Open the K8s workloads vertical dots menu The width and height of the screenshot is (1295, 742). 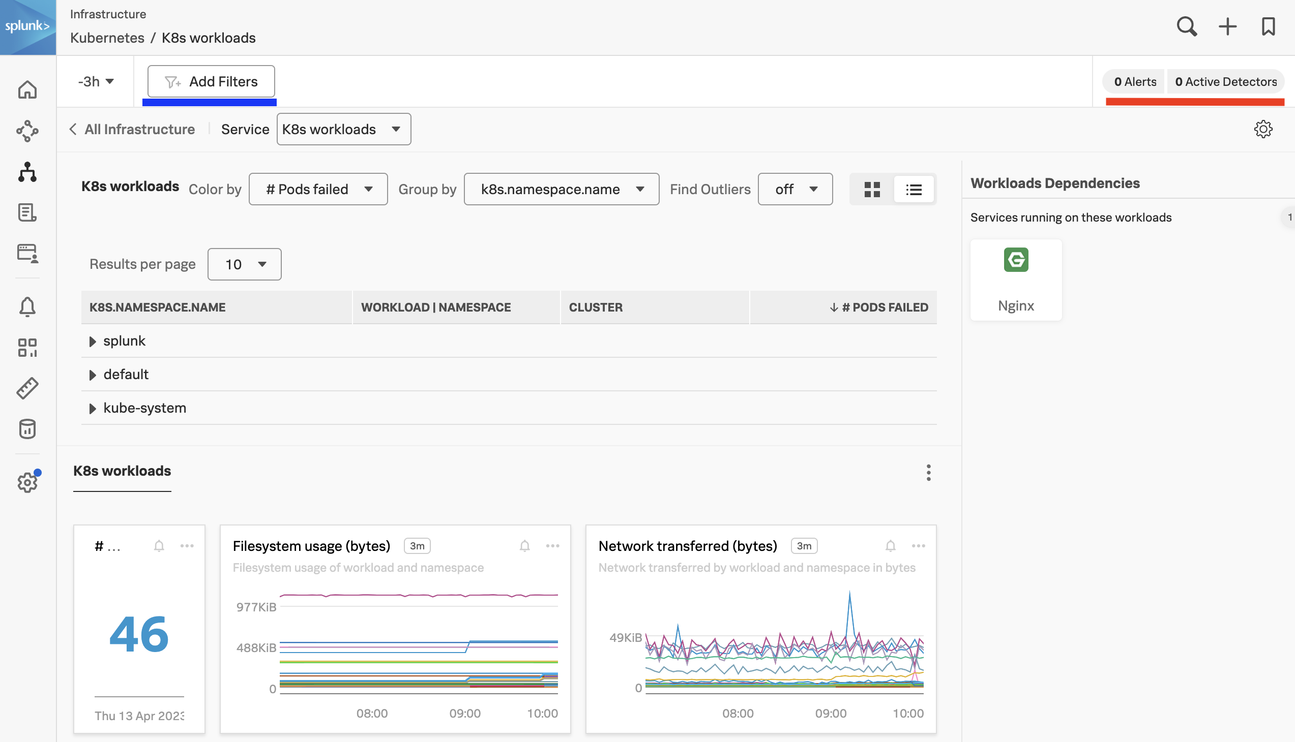click(x=928, y=473)
